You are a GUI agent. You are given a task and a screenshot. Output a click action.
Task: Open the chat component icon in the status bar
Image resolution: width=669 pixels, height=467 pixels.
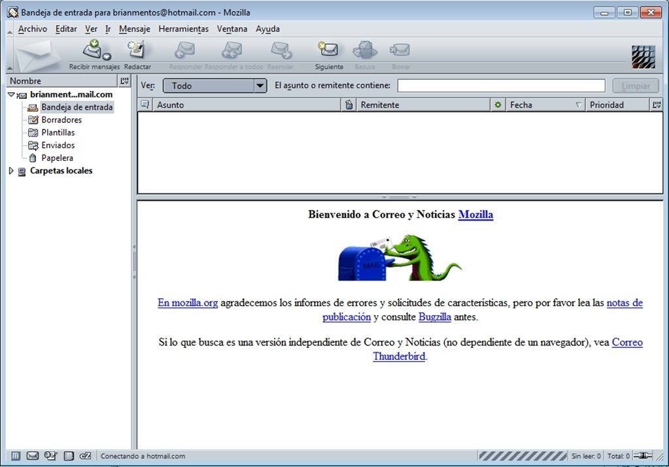85,456
